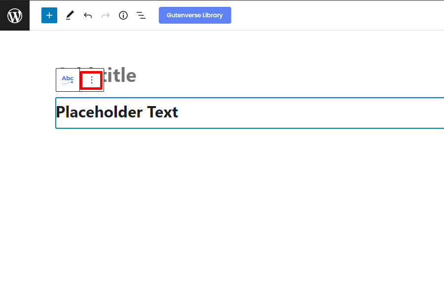The image size is (444, 296).
Task: Expand the Abc block transform switcher
Action: pyautogui.click(x=68, y=80)
